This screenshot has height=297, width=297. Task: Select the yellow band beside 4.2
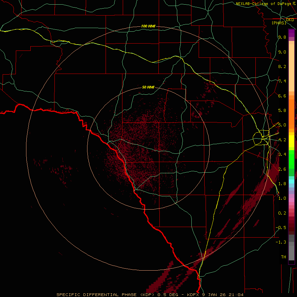[291, 141]
